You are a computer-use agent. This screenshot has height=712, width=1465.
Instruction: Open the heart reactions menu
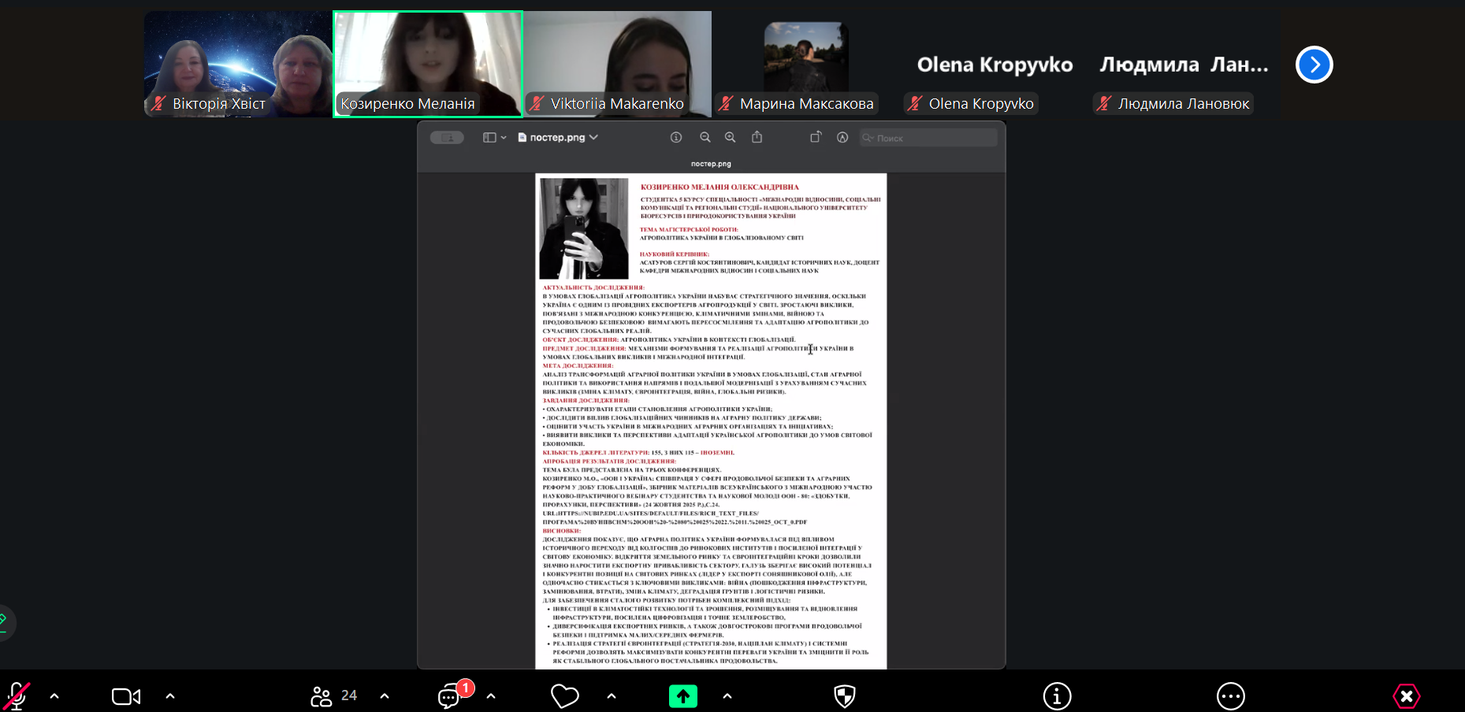[x=564, y=696]
